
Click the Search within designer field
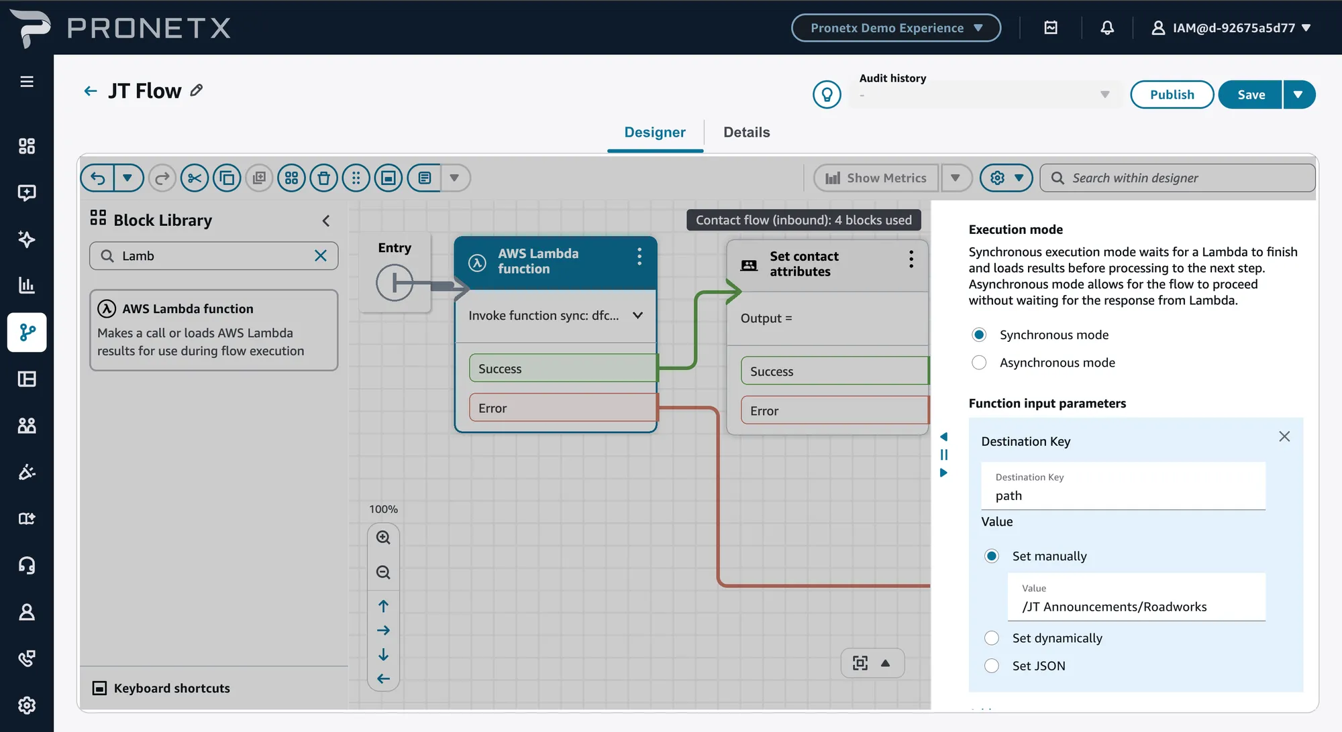1178,178
